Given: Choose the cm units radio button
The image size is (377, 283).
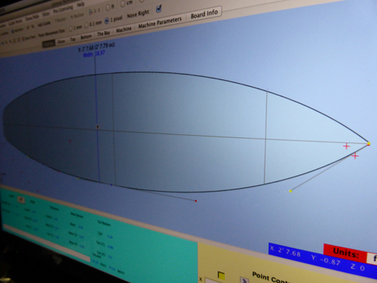Looking at the screenshot, I should point(123,4).
